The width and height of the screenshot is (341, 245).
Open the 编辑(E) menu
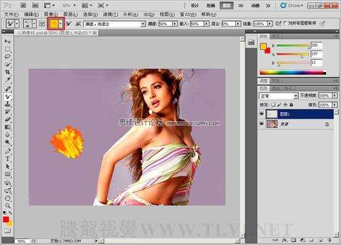pyautogui.click(x=31, y=14)
